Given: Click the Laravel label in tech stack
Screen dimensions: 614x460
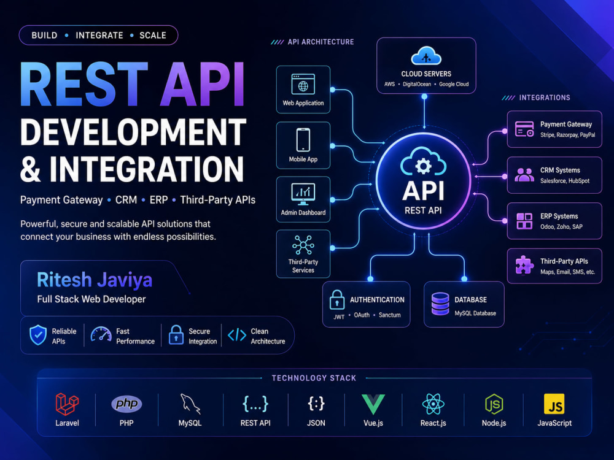Looking at the screenshot, I should pyautogui.click(x=67, y=423).
